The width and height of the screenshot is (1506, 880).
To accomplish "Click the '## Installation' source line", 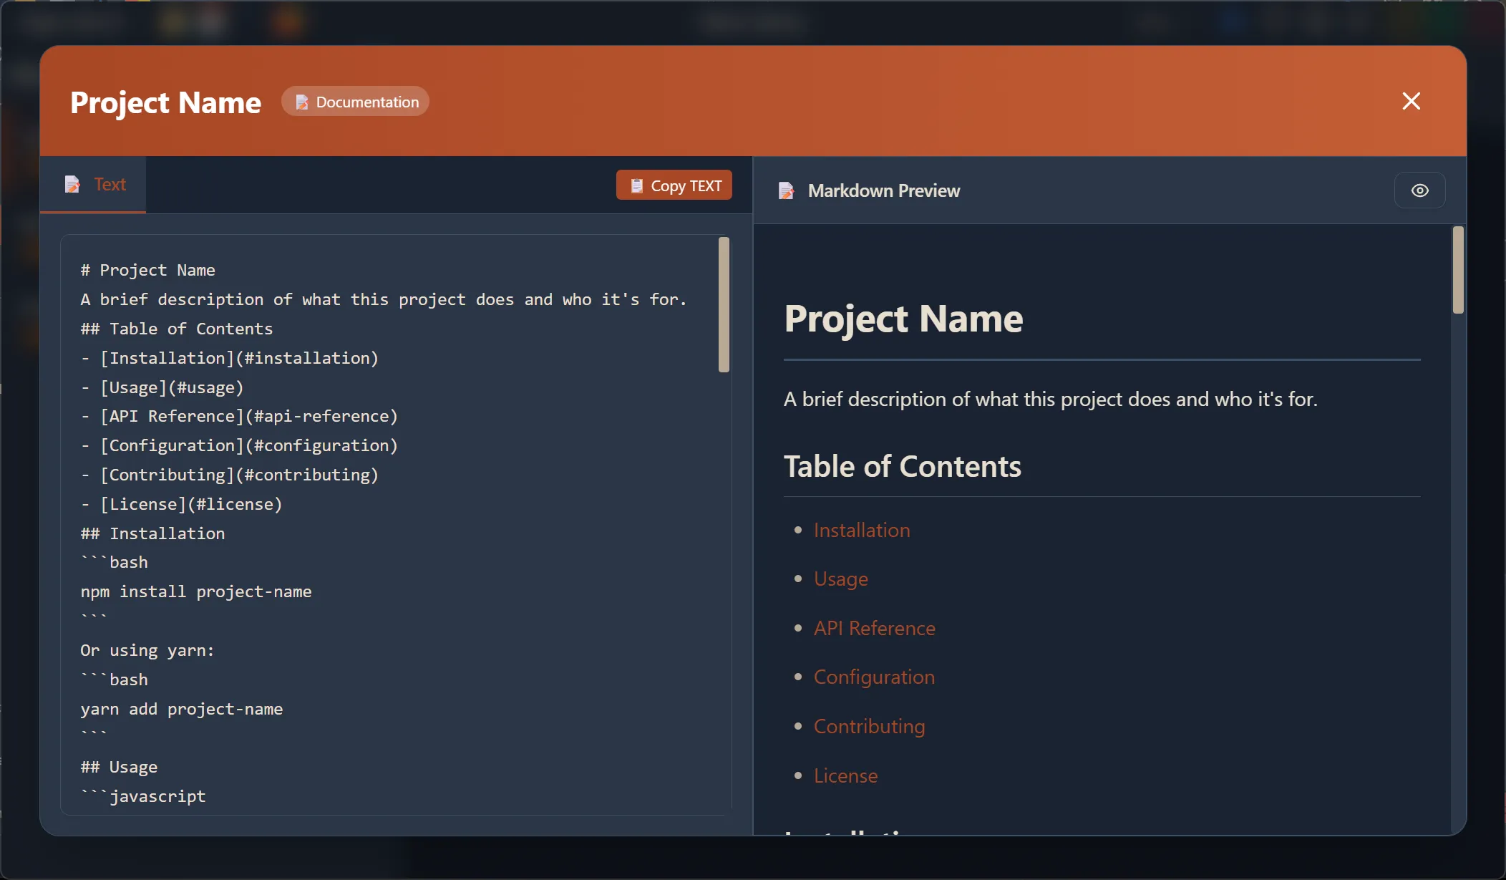I will point(152,533).
